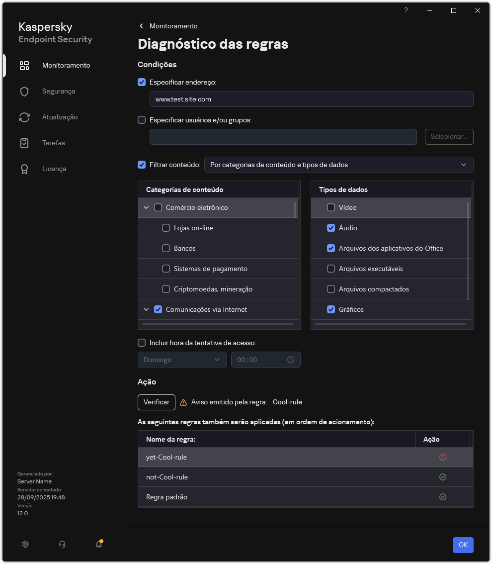Select the Segurança shield icon

(x=59, y=91)
